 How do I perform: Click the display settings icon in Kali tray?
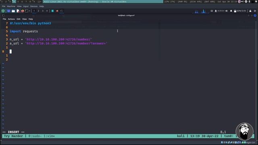pyautogui.click(x=212, y=11)
